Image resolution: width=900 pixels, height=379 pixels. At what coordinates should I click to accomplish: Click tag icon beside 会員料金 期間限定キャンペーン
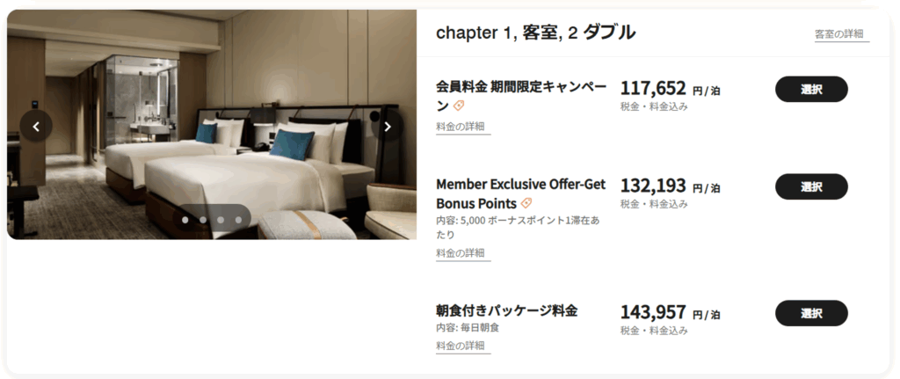pos(459,106)
